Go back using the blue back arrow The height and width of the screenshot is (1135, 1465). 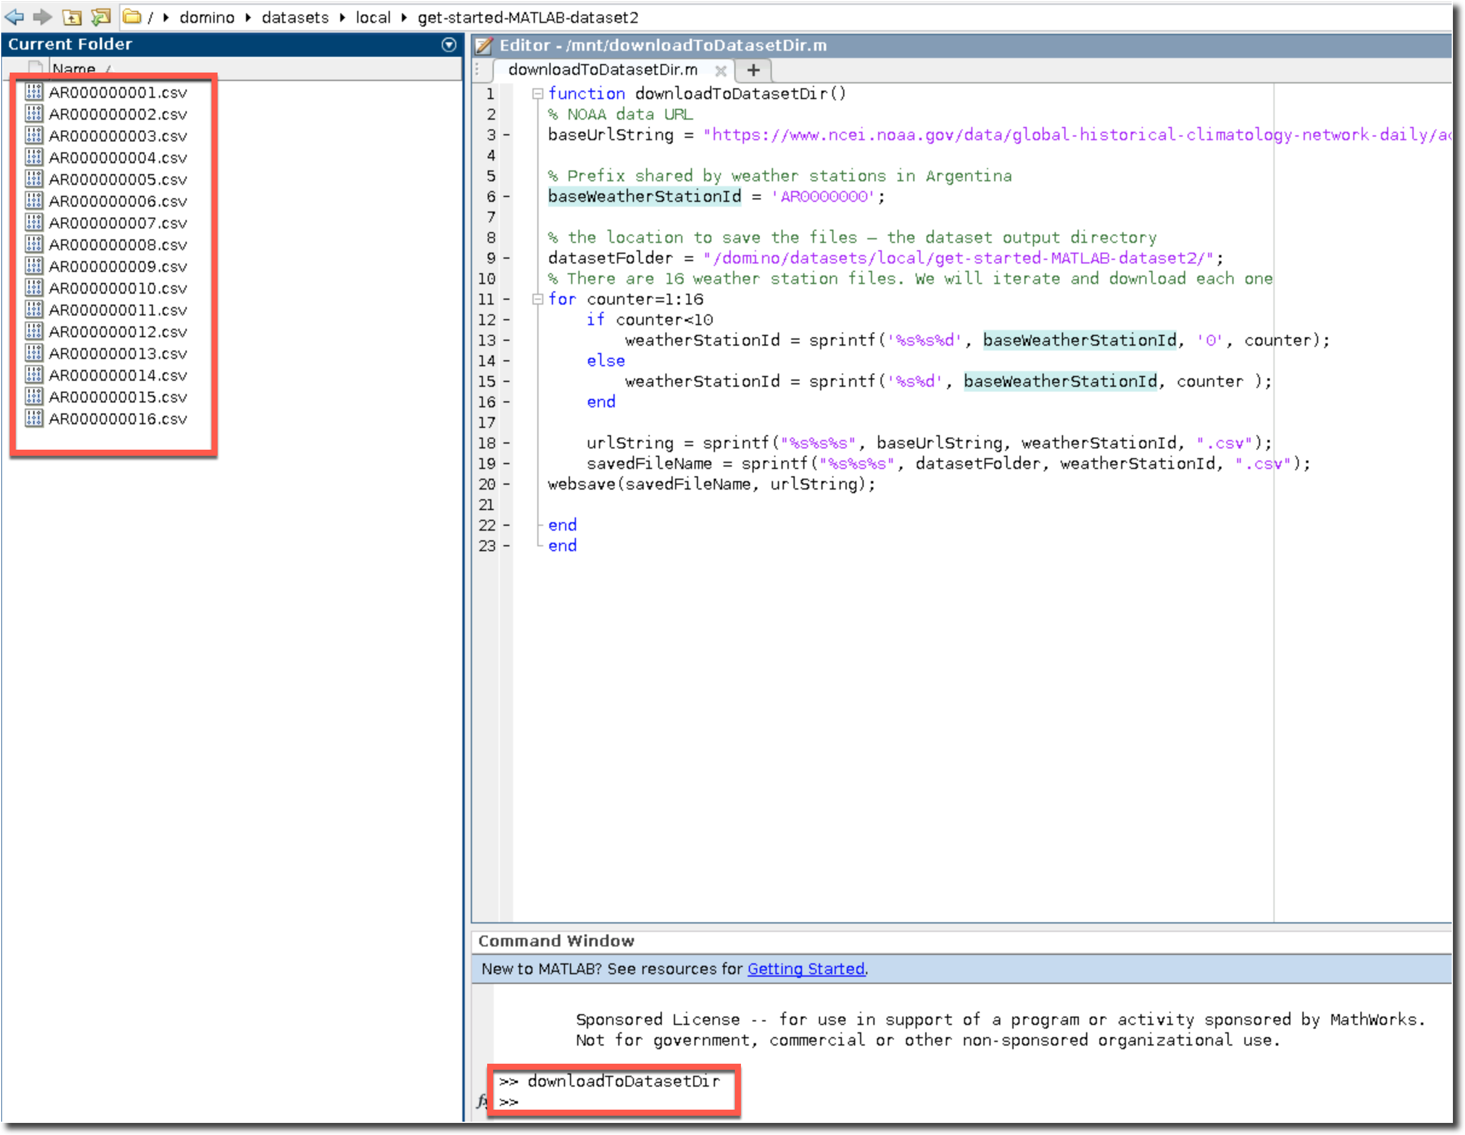14,17
